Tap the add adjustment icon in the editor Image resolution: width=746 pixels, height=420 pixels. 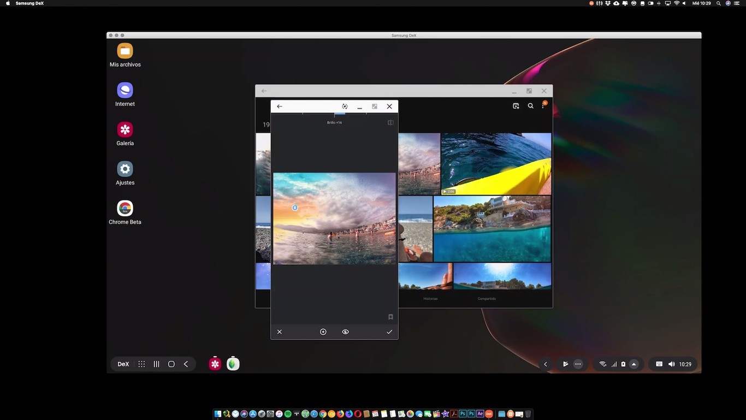pyautogui.click(x=323, y=332)
